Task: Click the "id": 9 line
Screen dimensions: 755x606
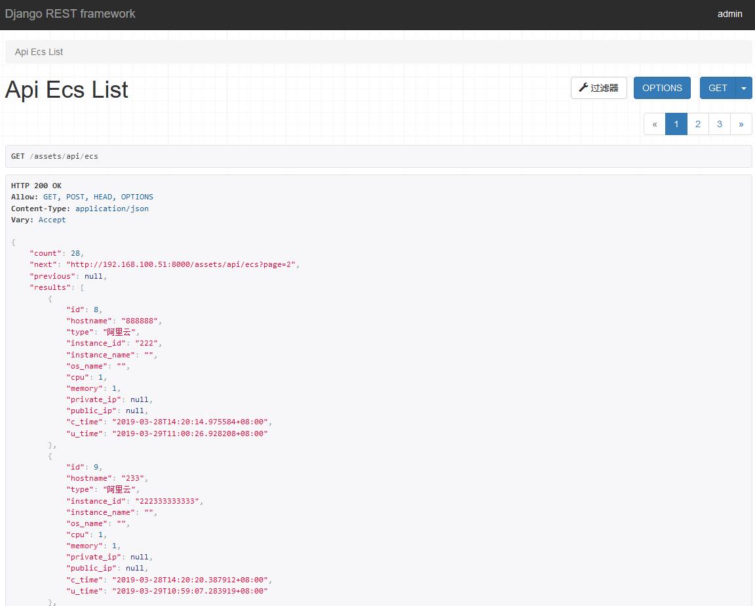Action: 84,467
